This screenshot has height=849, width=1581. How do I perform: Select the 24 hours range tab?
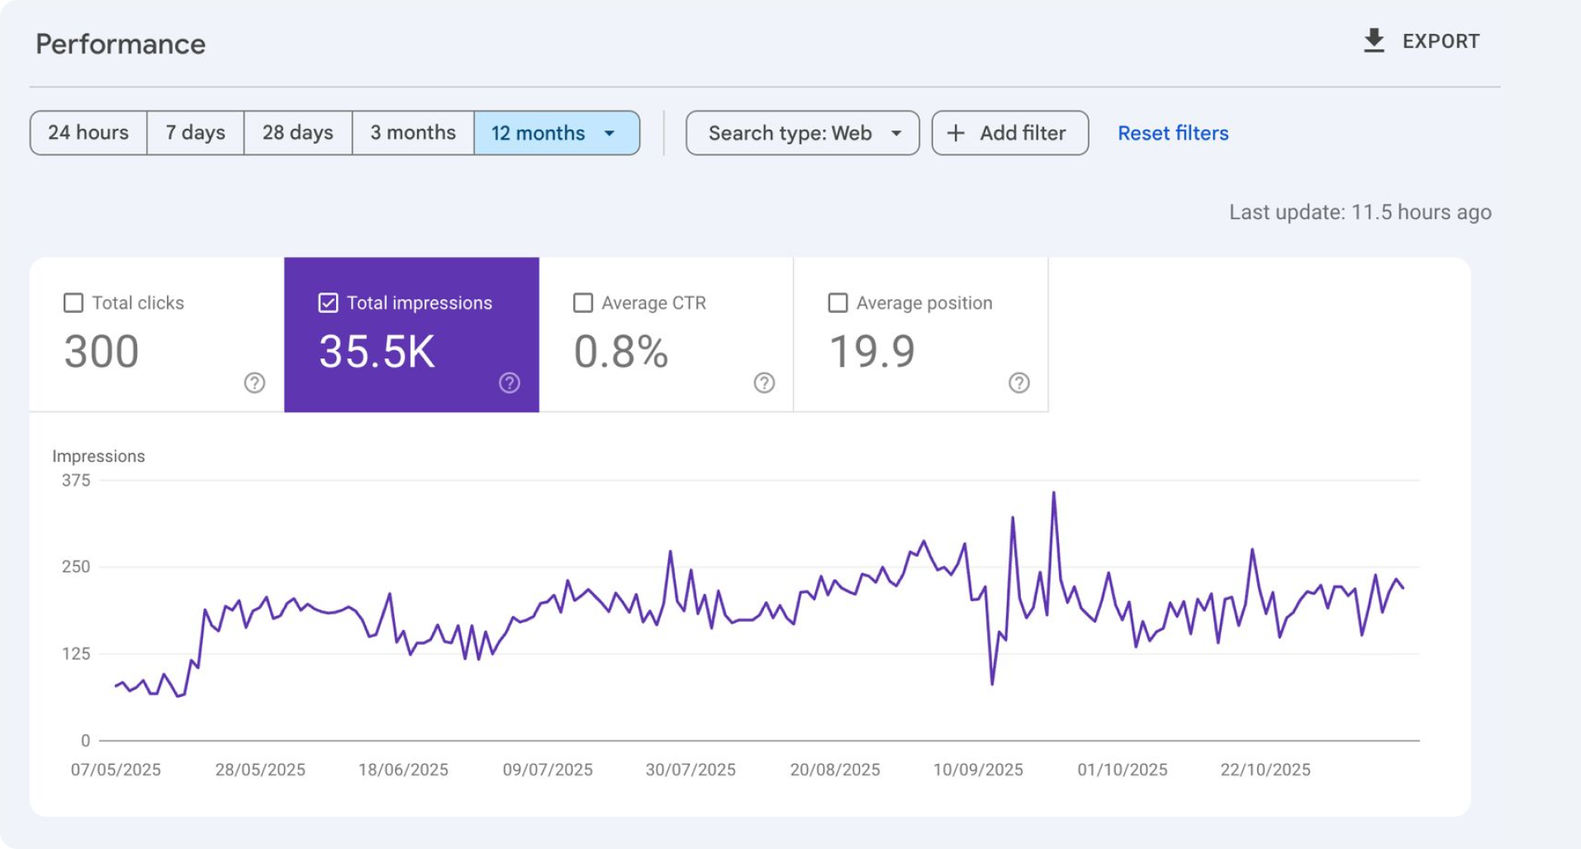pos(88,133)
